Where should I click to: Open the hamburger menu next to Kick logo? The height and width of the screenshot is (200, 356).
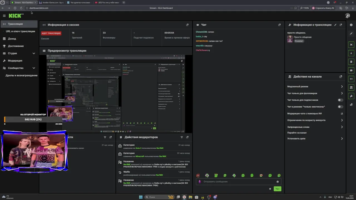point(4,16)
